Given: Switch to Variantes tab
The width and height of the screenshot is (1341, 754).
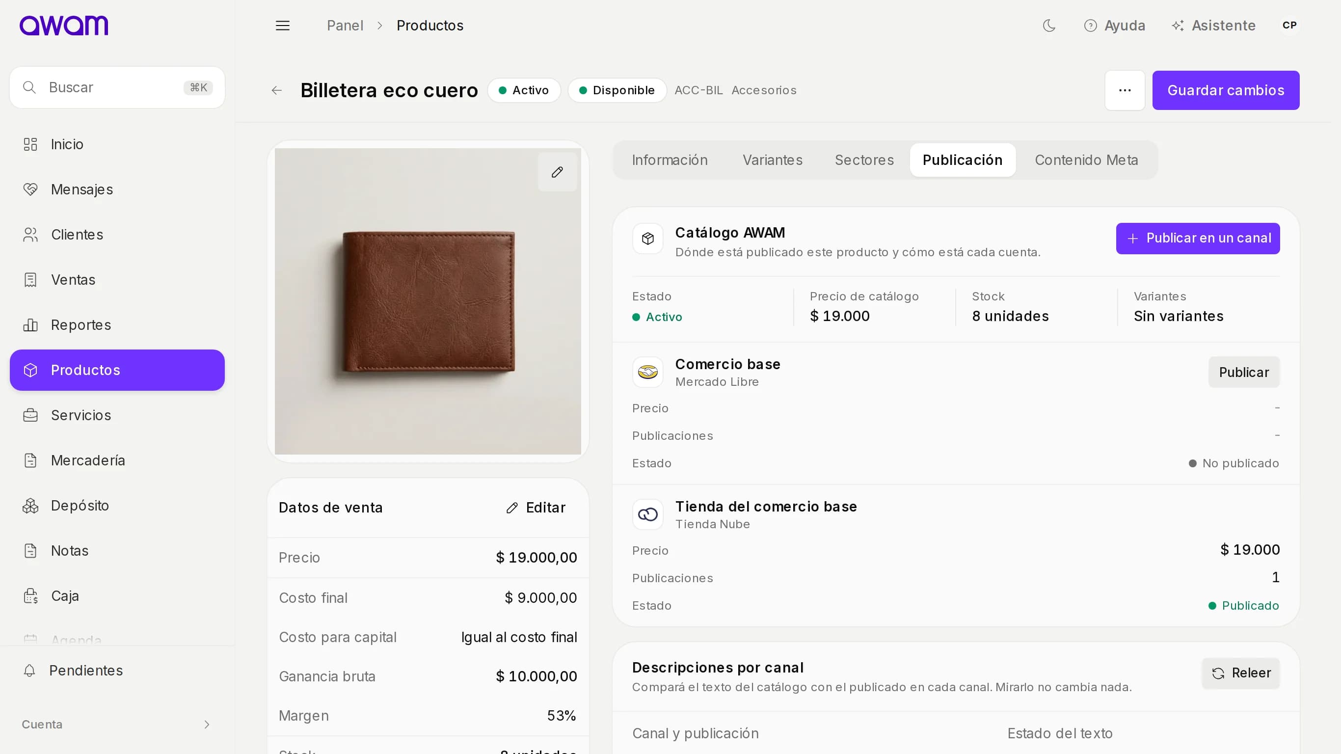Looking at the screenshot, I should 773,161.
